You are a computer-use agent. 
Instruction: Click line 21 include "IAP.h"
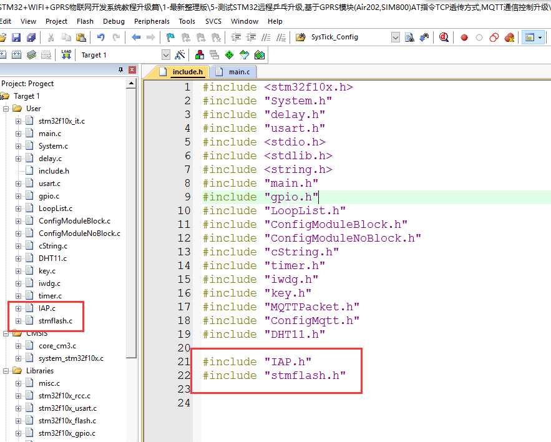[x=257, y=362]
